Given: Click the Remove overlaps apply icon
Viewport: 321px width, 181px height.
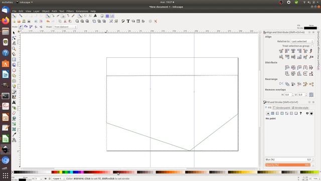Looking at the screenshot, I should [311, 95].
